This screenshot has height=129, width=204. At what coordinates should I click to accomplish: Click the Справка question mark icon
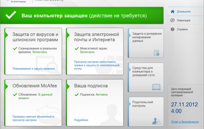tap(173, 29)
